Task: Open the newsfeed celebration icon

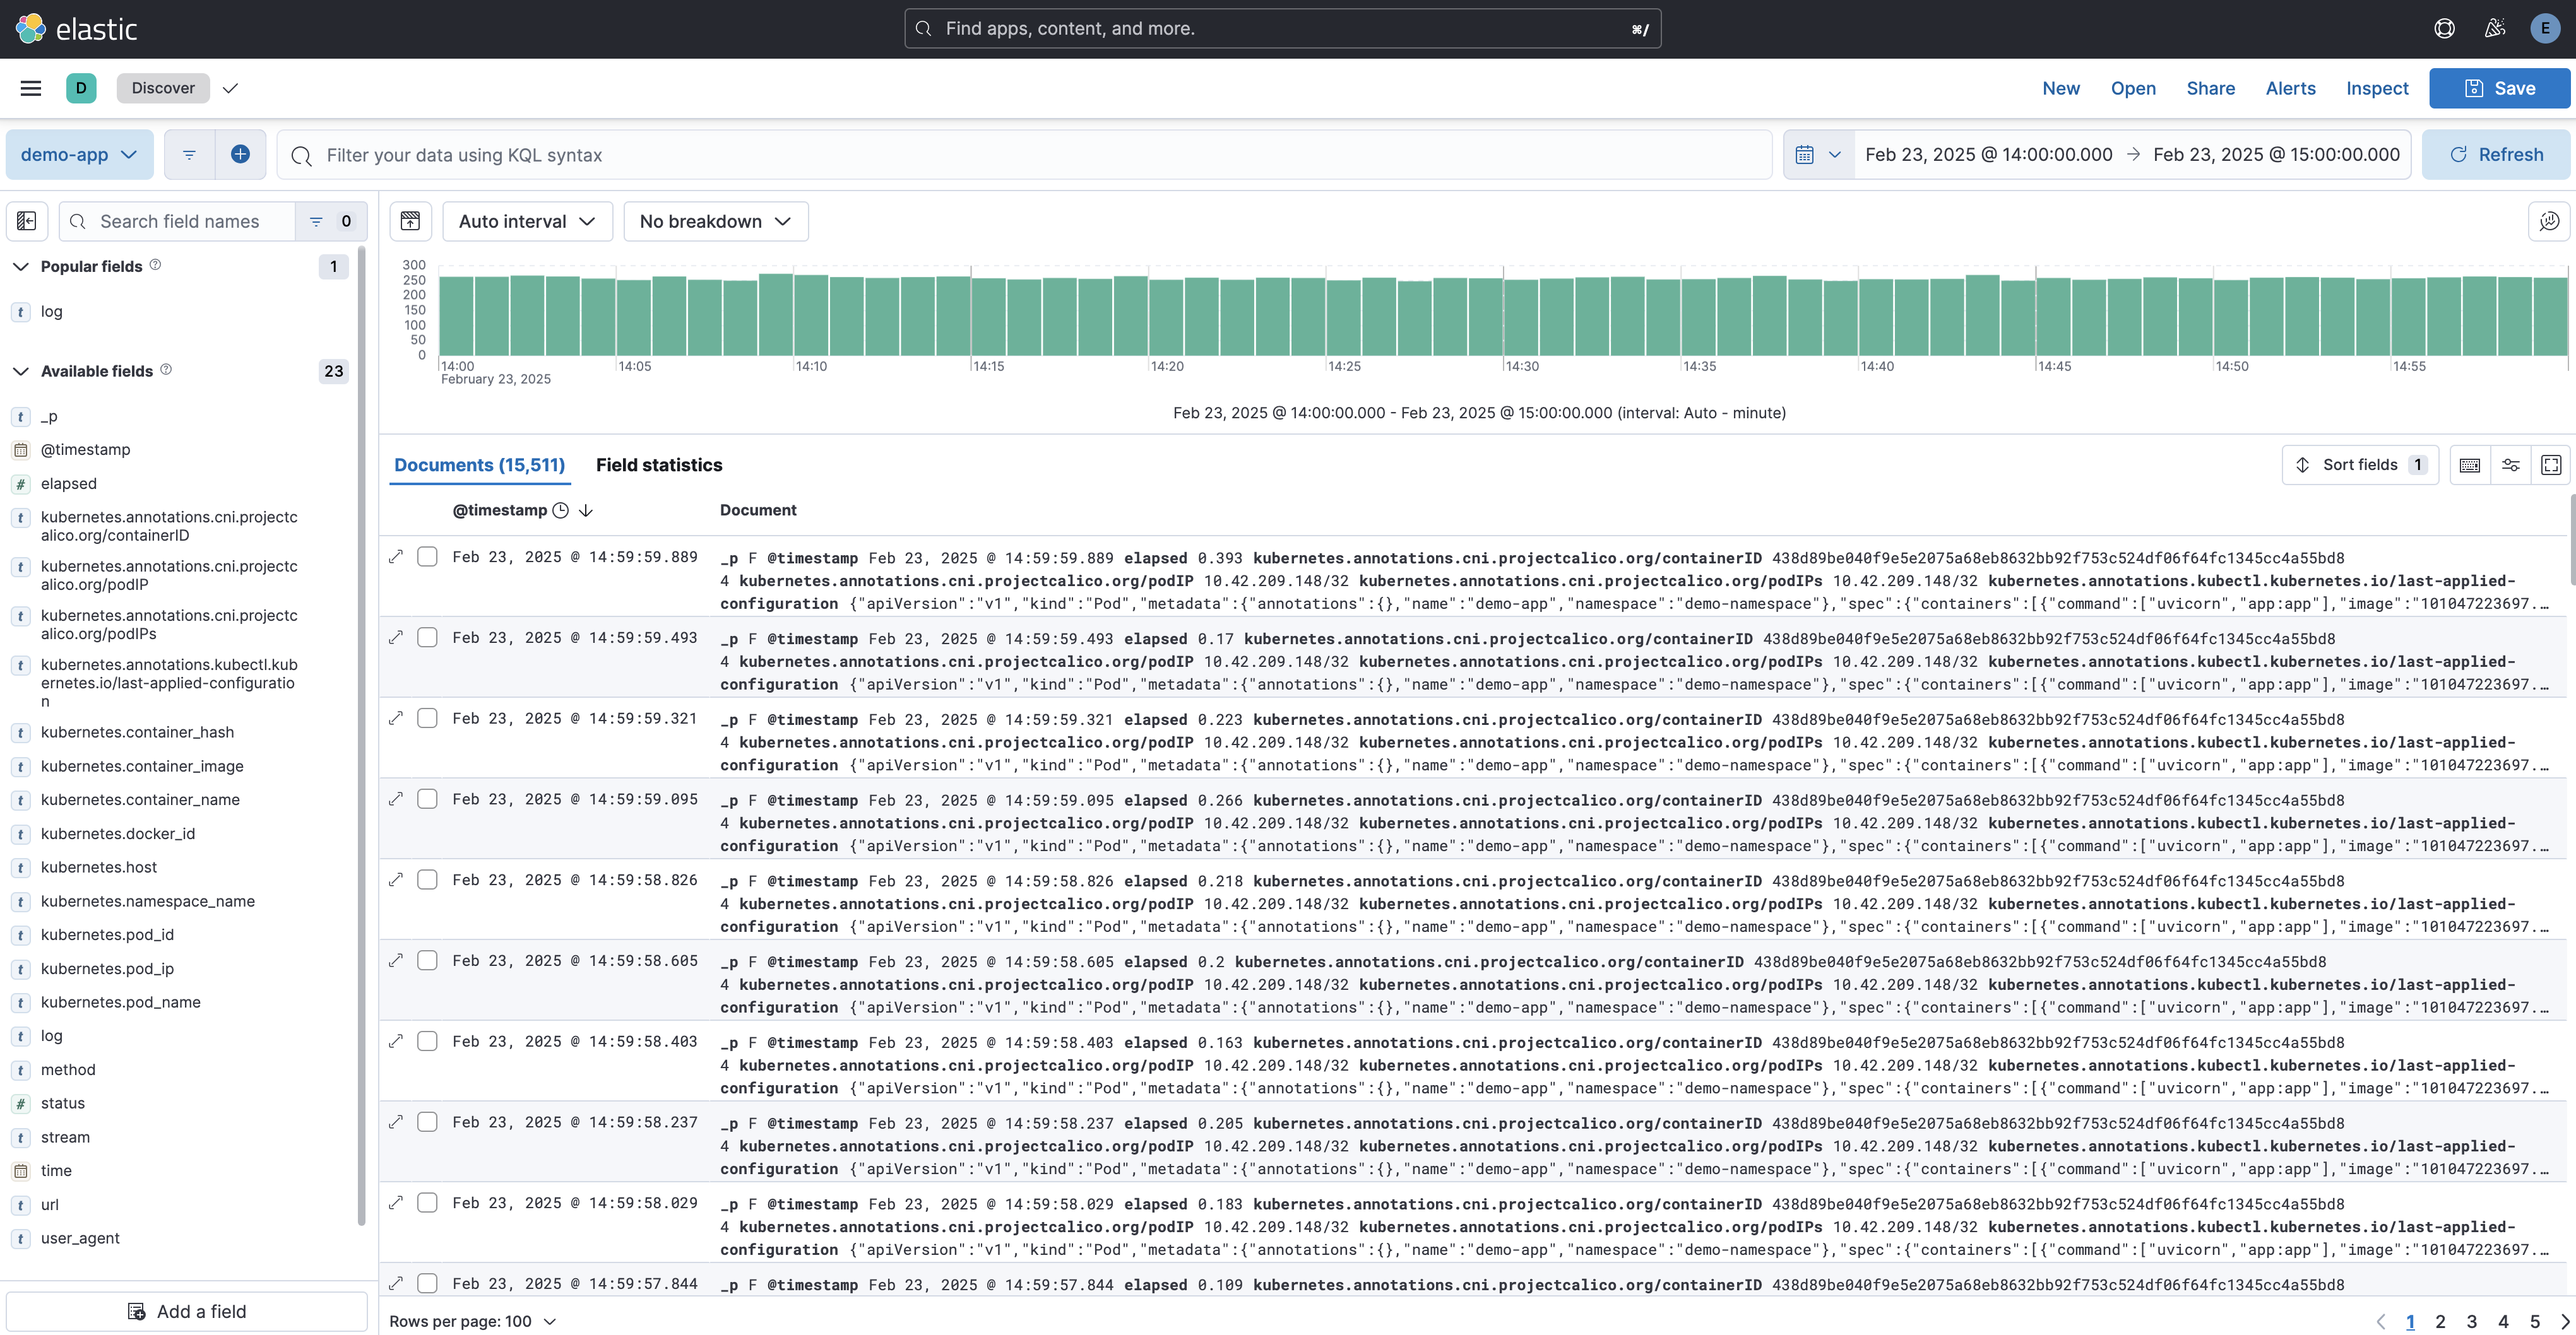Action: (x=2495, y=29)
